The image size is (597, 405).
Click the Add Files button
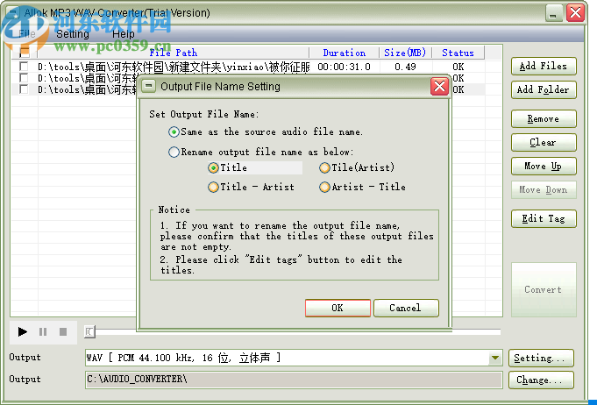click(x=544, y=67)
